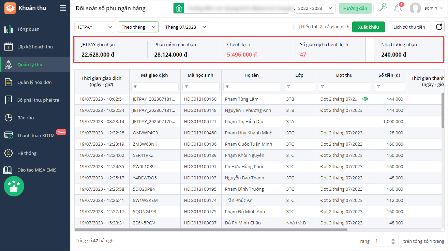Open the magnifier analytics icon in header
This screenshot has width=448, height=251.
coord(383,8)
